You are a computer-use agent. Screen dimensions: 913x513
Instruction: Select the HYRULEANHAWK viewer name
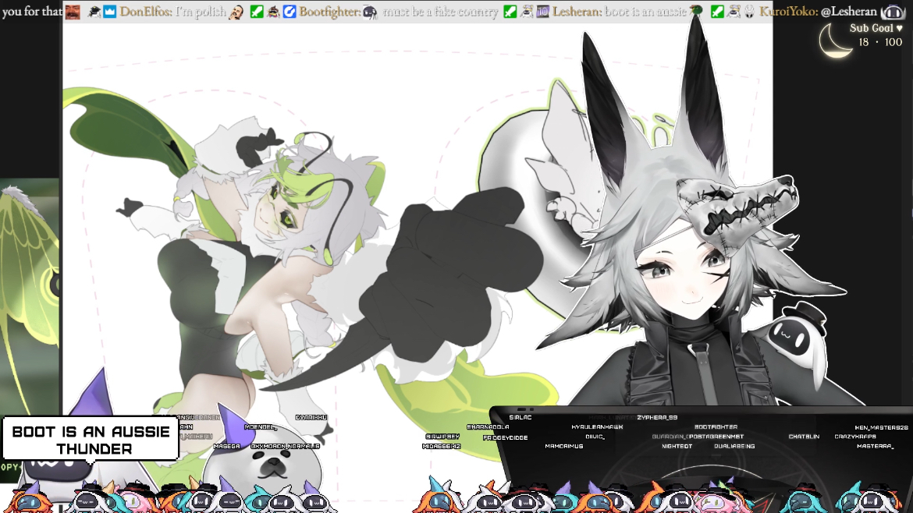pyautogui.click(x=597, y=427)
